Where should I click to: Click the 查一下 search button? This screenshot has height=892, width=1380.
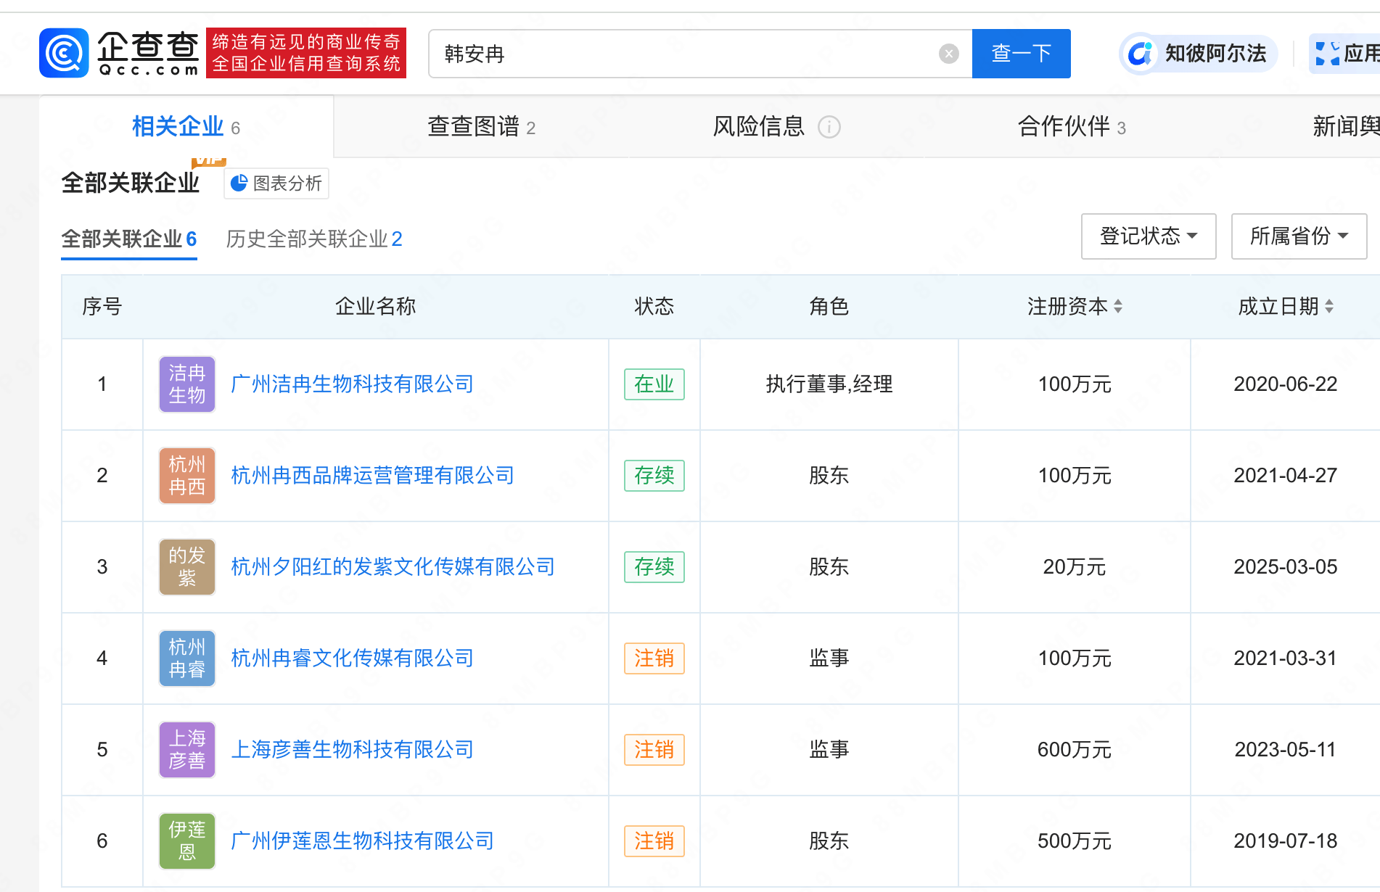1022,54
